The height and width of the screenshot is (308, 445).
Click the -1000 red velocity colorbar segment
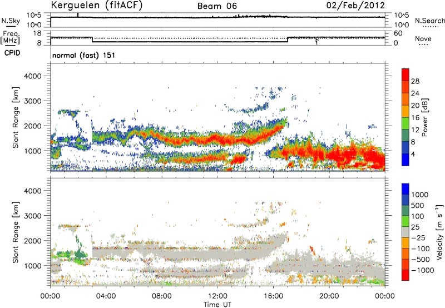pos(406,275)
